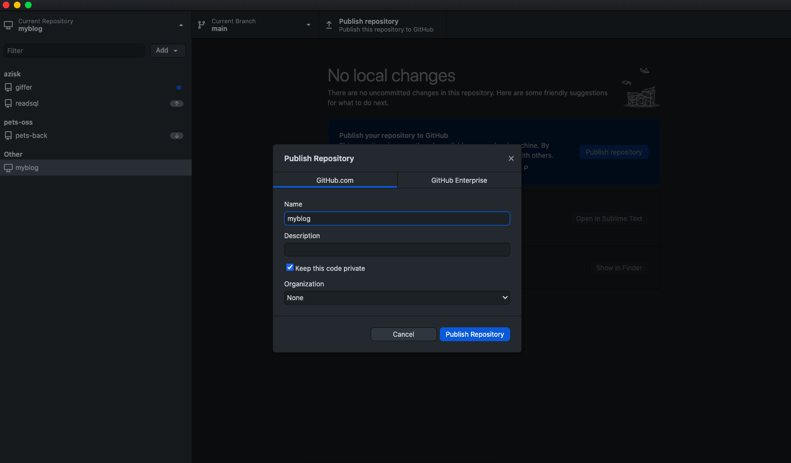
Task: Select the pets-back repository
Action: click(x=96, y=136)
